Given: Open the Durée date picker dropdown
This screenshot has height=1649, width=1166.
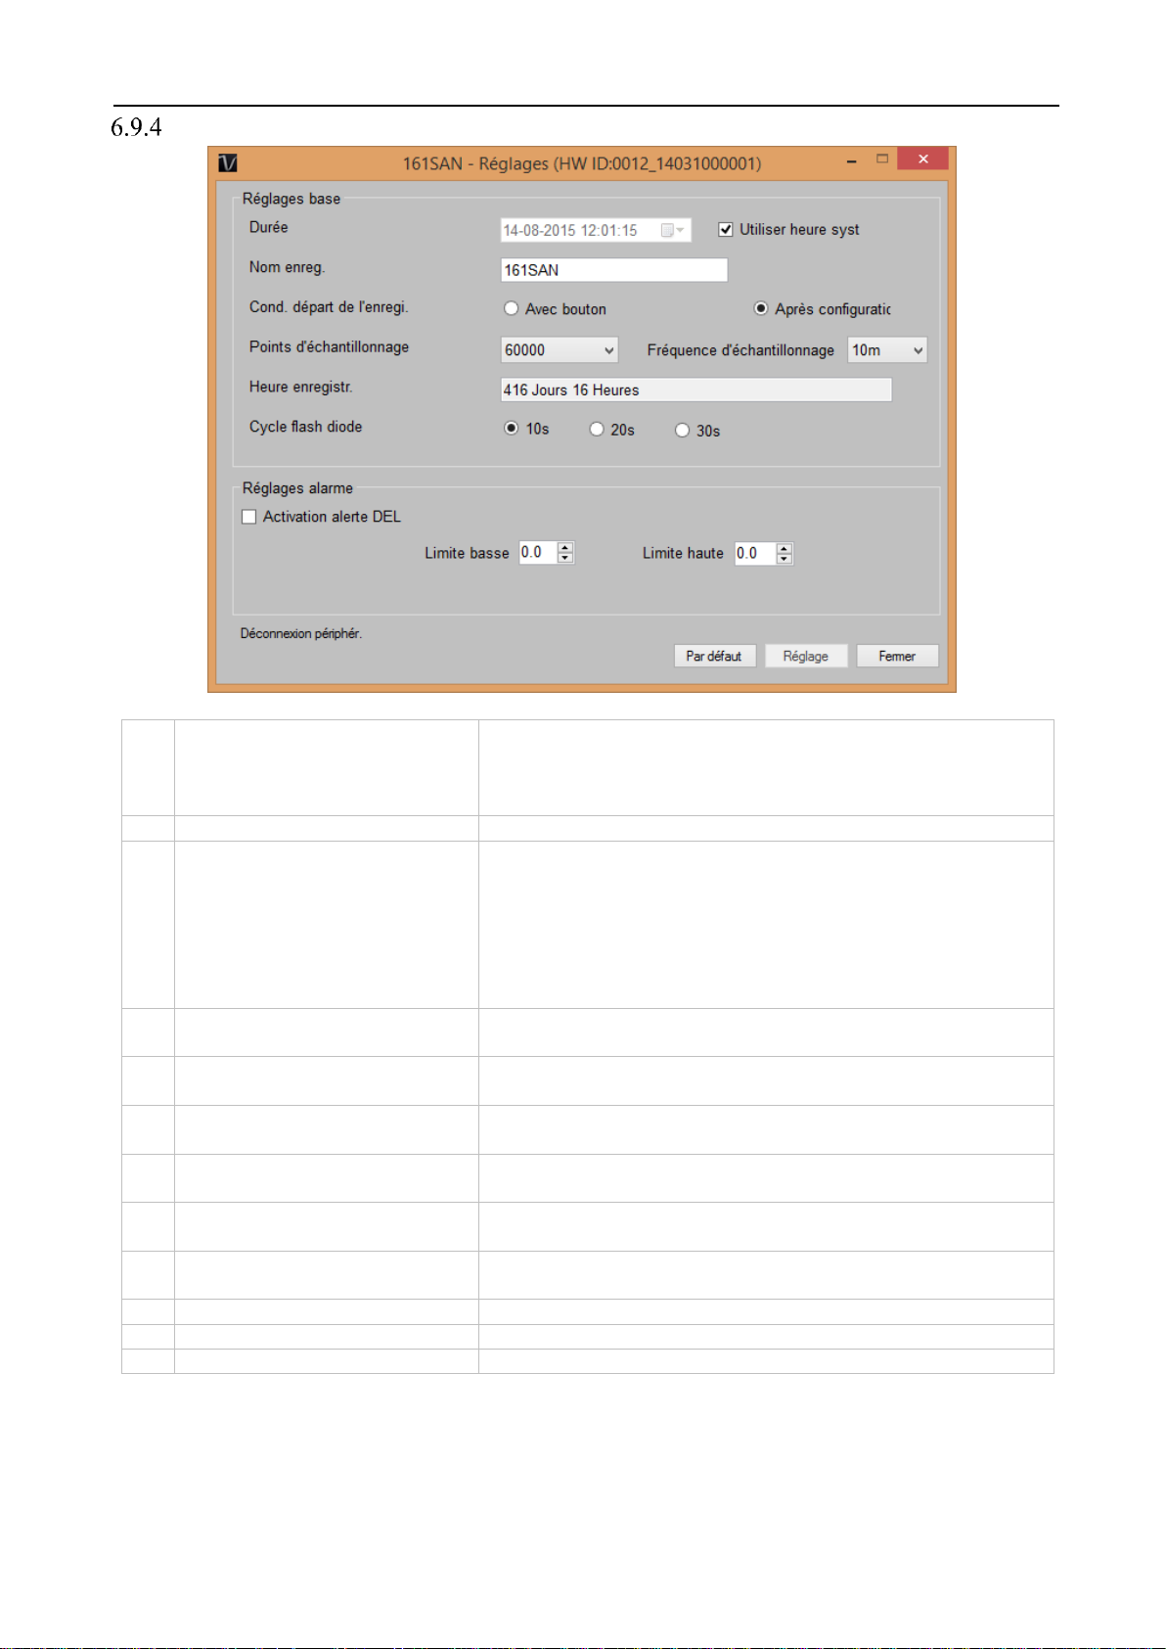Looking at the screenshot, I should 673,230.
